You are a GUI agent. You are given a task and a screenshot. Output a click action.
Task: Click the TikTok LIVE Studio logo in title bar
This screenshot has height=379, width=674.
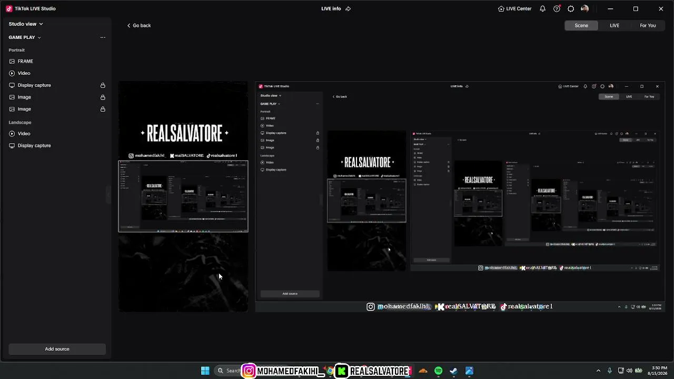(9, 8)
